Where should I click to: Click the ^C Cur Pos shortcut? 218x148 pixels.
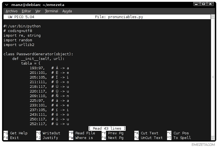(x=178, y=133)
